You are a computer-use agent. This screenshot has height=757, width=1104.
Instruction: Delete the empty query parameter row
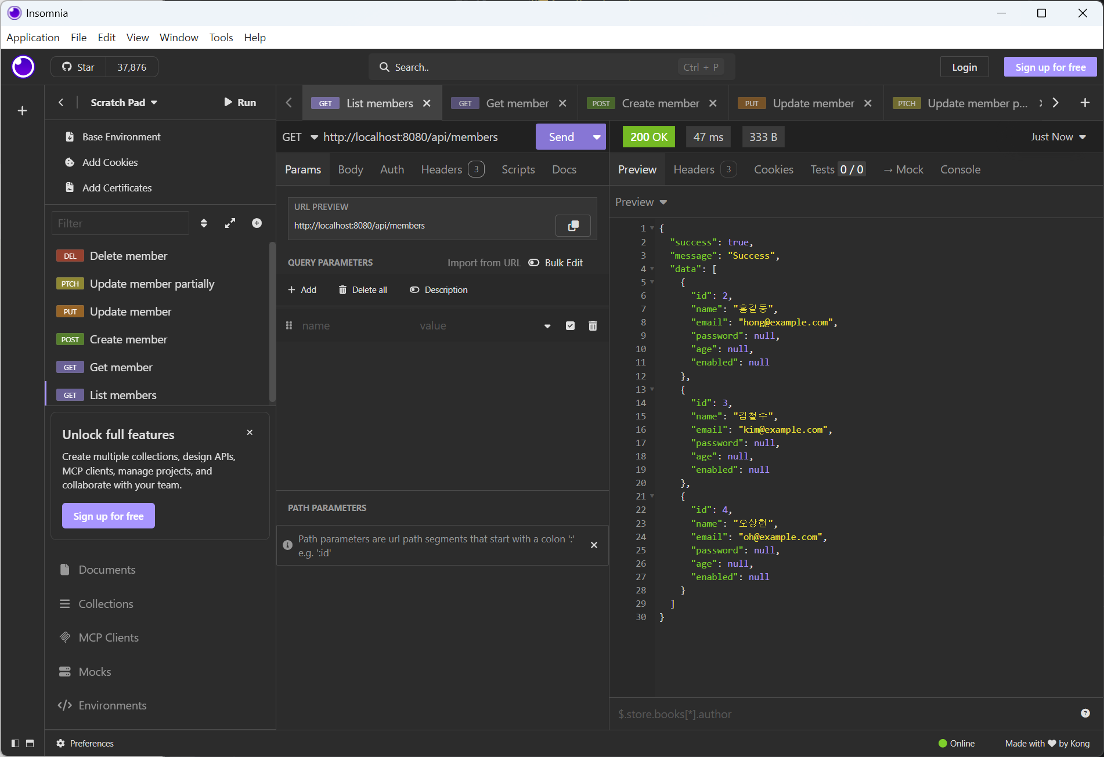593,326
